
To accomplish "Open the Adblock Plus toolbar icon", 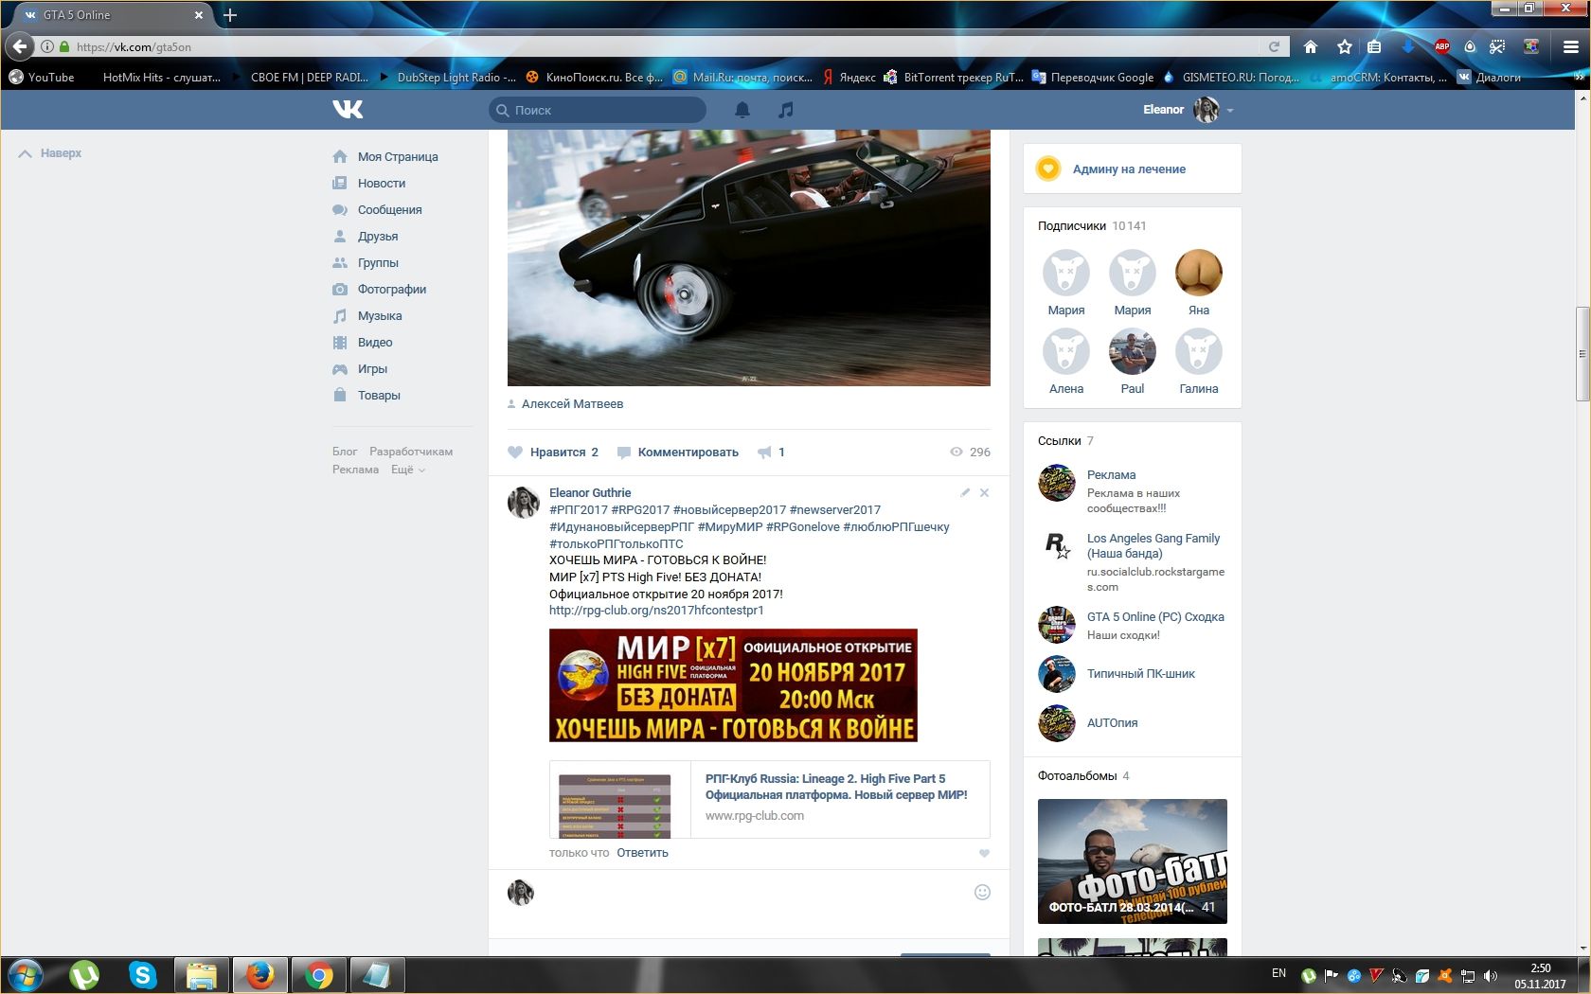I will point(1441,46).
